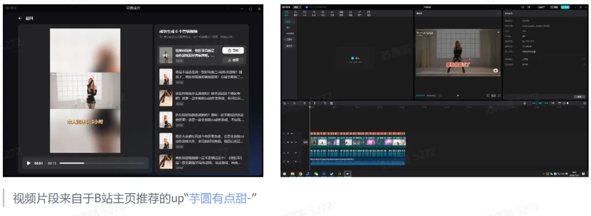Screen dimensions: 591x216
Task: Open the Stickers tab in the editor toolbar
Action: pos(314,13)
